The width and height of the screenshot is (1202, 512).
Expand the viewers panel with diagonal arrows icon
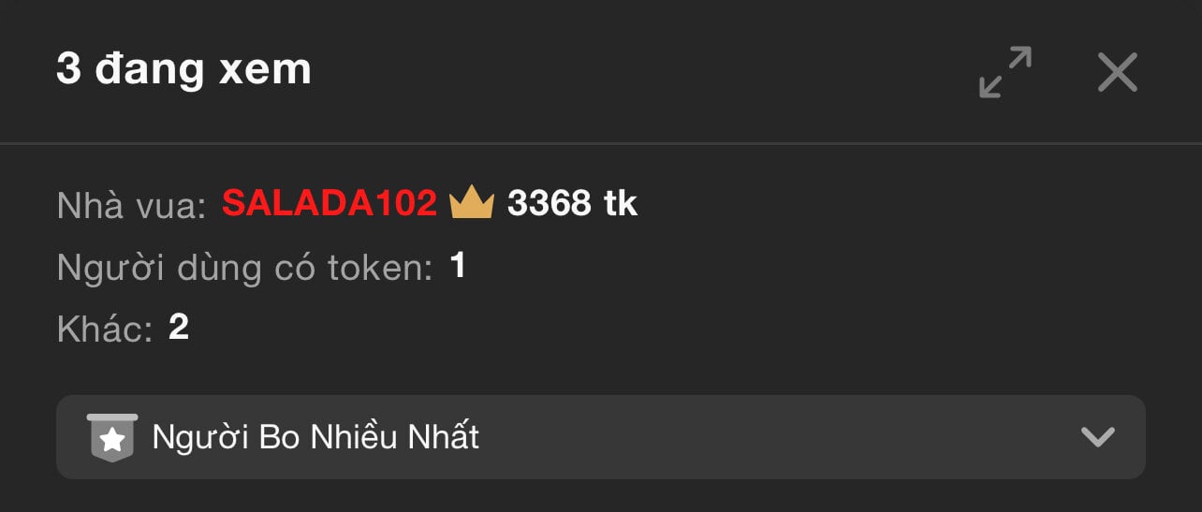(x=1005, y=72)
